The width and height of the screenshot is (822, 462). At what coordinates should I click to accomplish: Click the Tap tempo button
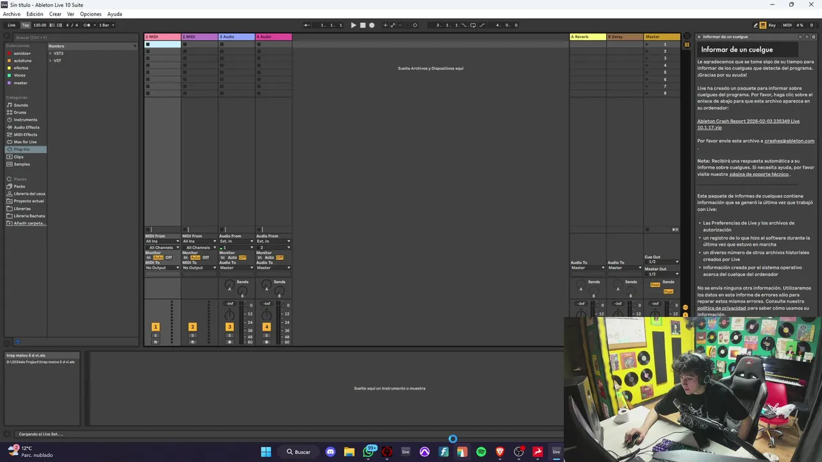coord(26,25)
